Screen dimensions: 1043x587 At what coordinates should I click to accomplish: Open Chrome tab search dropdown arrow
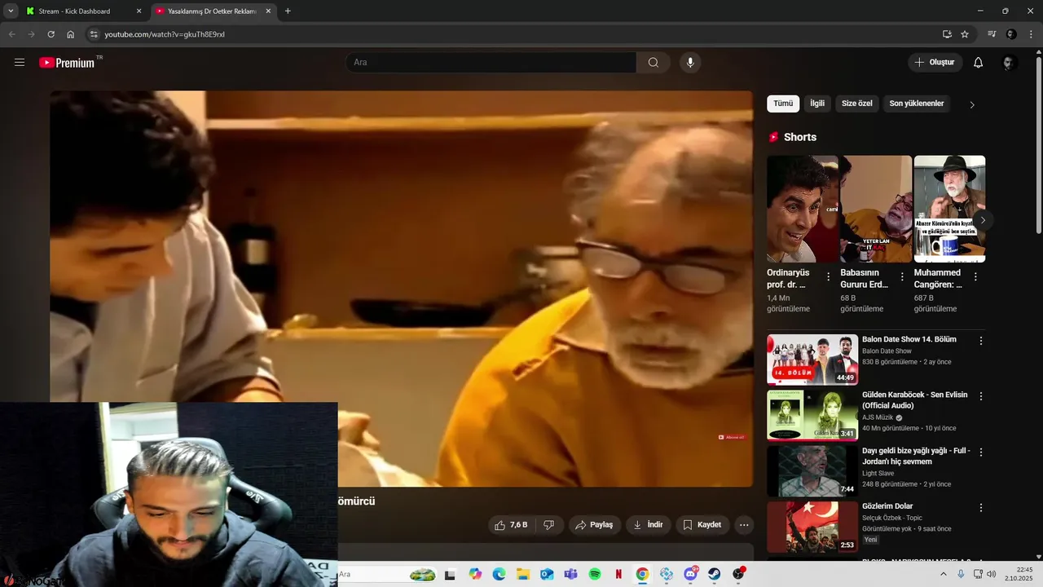[11, 11]
